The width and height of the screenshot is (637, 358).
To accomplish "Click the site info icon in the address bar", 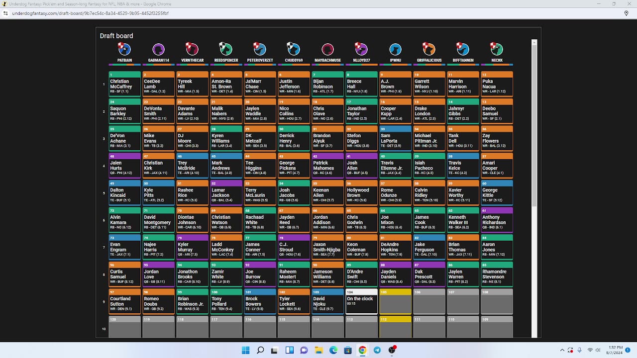I will tap(6, 13).
